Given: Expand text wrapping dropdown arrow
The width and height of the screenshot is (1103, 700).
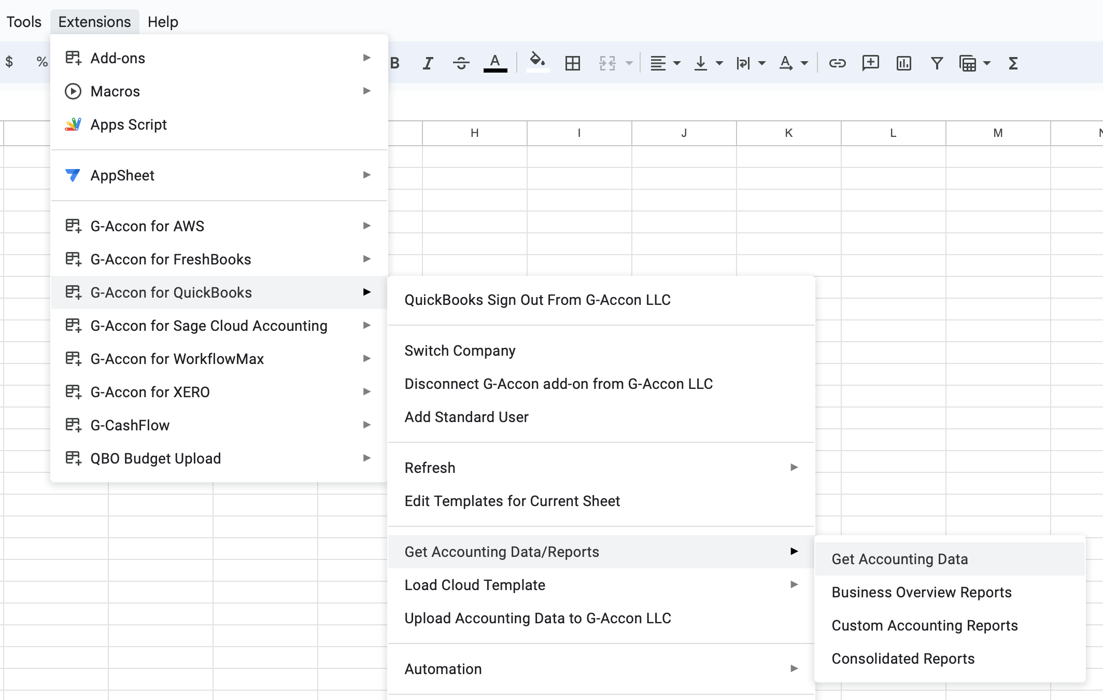Looking at the screenshot, I should click(762, 63).
